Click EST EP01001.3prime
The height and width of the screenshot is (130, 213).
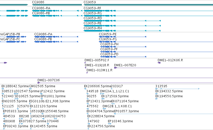point(53,96)
